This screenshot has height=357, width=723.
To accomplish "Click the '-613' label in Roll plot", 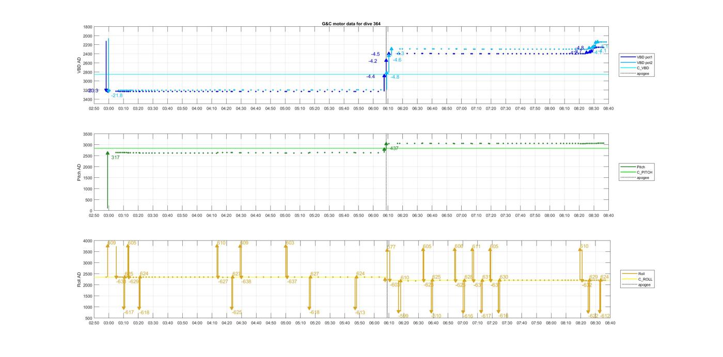I will point(360,312).
